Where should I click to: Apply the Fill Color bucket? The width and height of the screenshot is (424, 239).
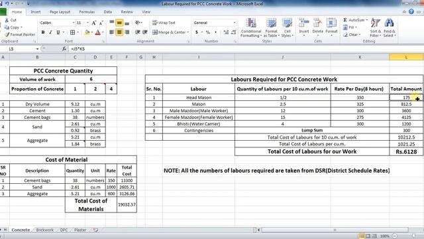(87, 33)
